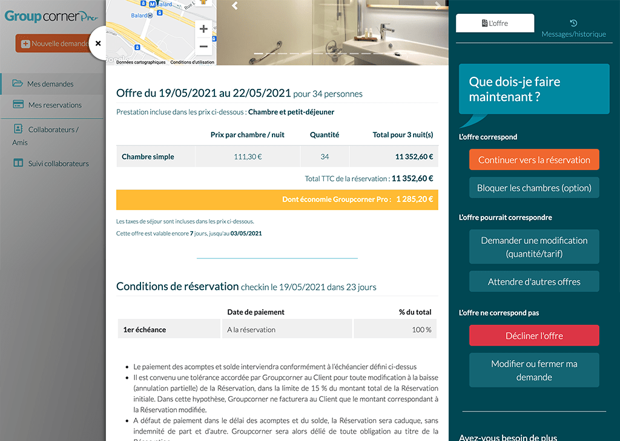Click the L'offre pourrait correspondre label
The image size is (620, 441).
(506, 217)
